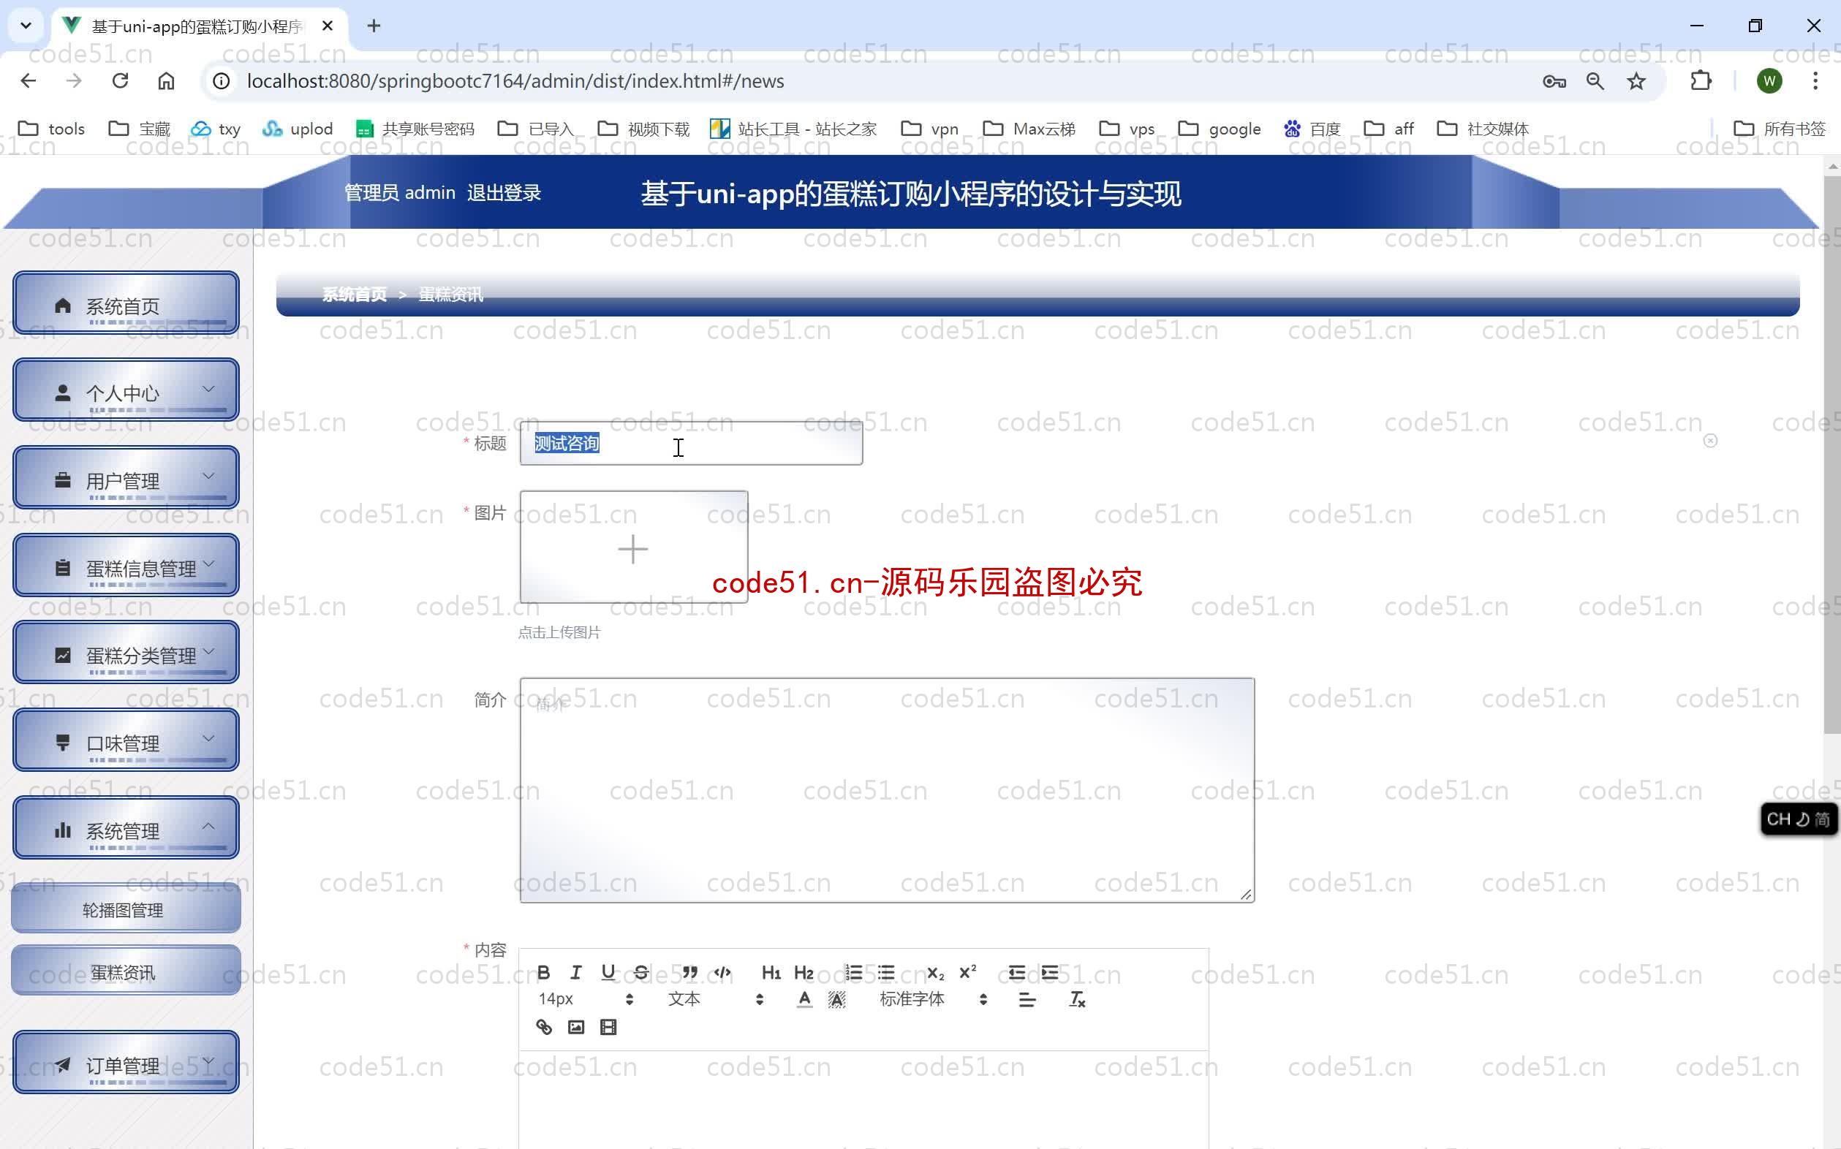The image size is (1841, 1149).
Task: Open the browser home page
Action: pos(166,80)
